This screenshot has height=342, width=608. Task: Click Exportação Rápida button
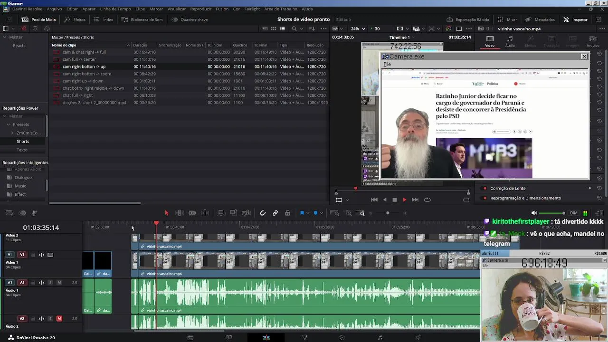468,19
